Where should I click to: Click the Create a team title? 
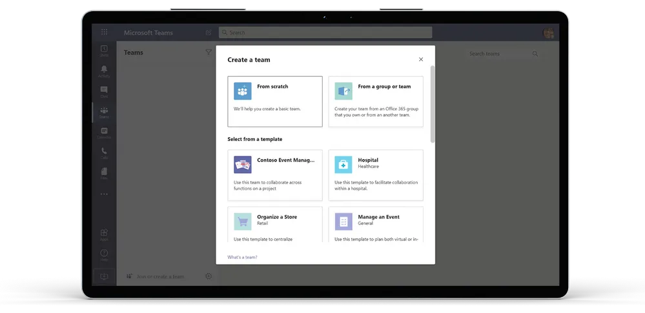(249, 59)
